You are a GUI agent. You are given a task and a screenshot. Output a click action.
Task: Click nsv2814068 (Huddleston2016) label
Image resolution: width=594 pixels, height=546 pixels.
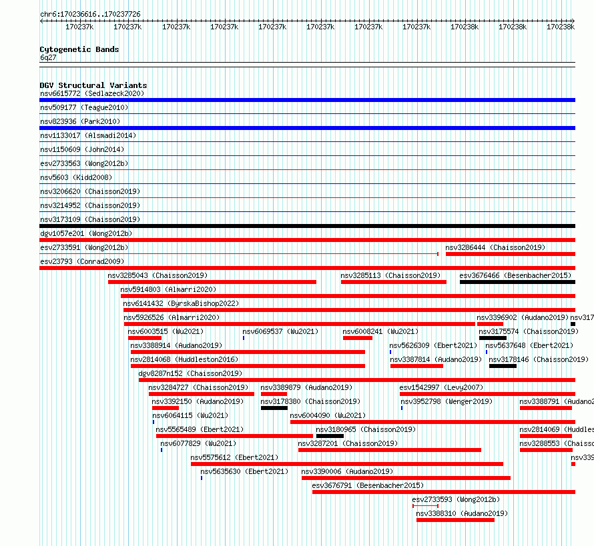coord(184,359)
